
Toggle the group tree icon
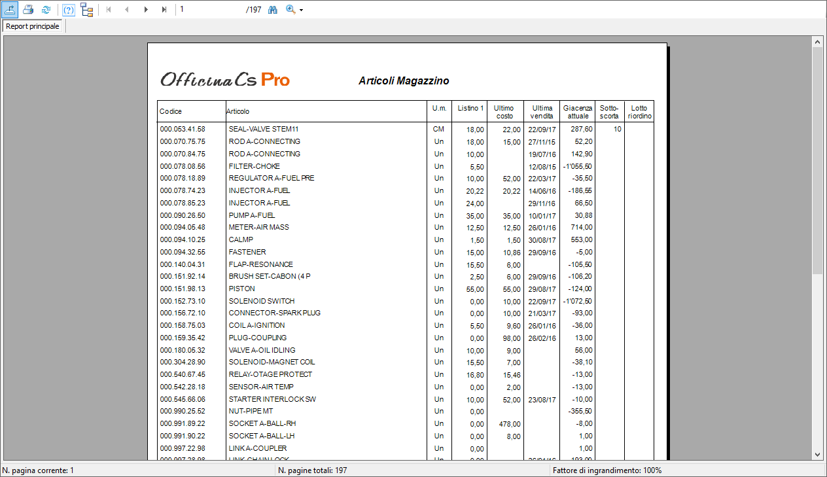tap(87, 10)
